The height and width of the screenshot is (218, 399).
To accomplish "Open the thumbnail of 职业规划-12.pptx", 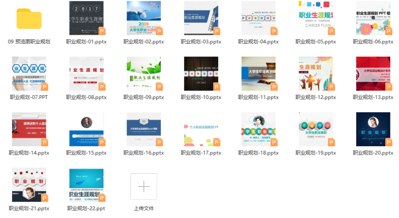I will [x=316, y=74].
